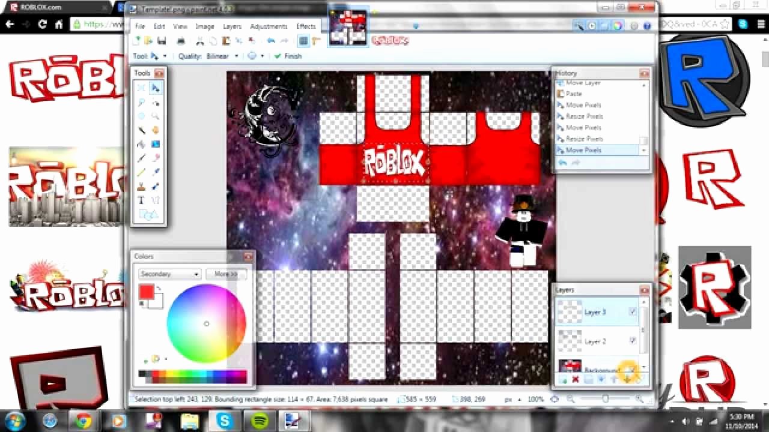The image size is (769, 432).
Task: Click the Open file toolbar icon
Action: pos(150,41)
